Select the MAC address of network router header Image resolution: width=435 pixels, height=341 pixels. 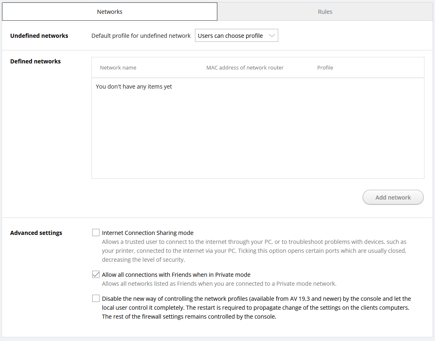(x=245, y=67)
